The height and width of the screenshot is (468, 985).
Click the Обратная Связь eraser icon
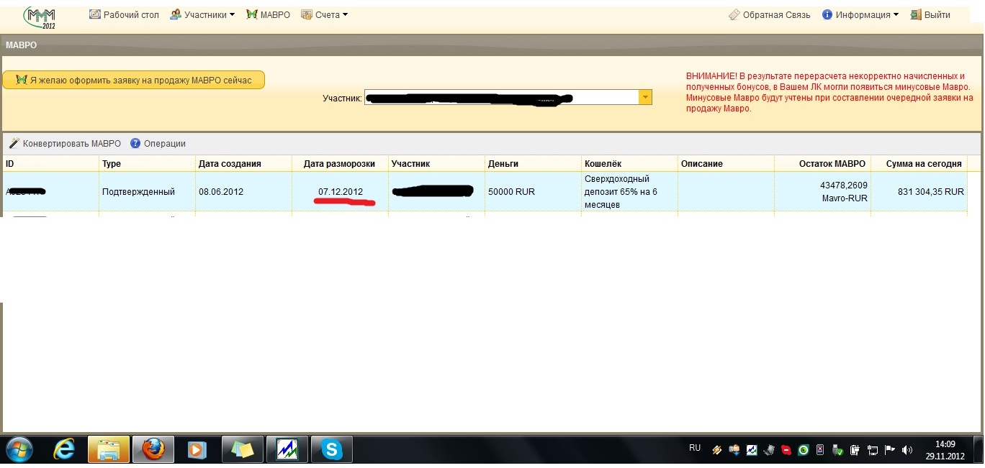pos(734,14)
